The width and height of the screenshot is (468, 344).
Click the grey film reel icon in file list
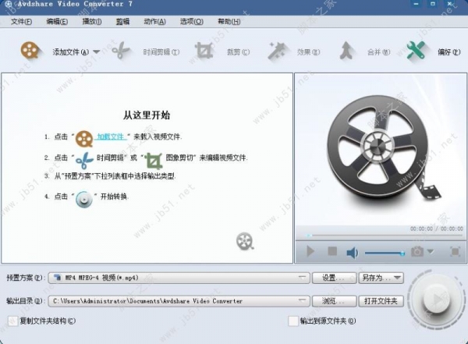[x=245, y=241]
